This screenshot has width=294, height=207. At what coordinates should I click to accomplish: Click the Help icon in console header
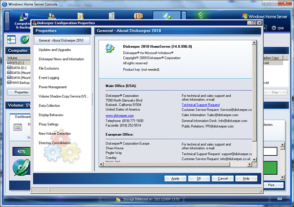pyautogui.click(x=274, y=28)
